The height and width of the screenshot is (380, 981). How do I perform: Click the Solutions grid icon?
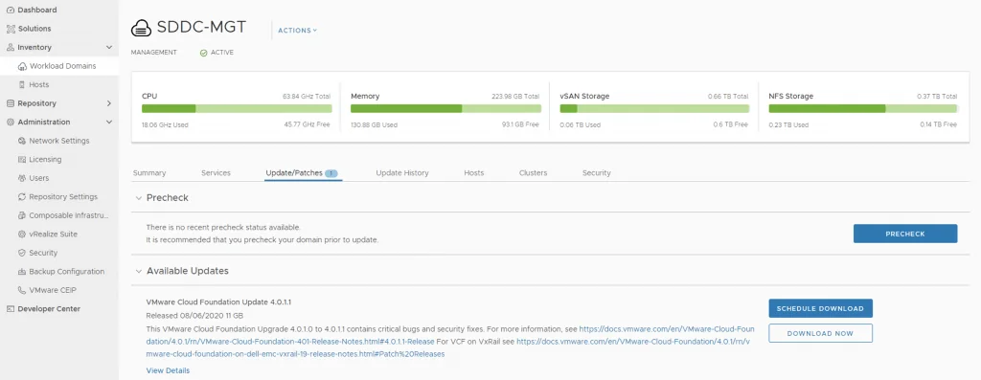point(10,29)
